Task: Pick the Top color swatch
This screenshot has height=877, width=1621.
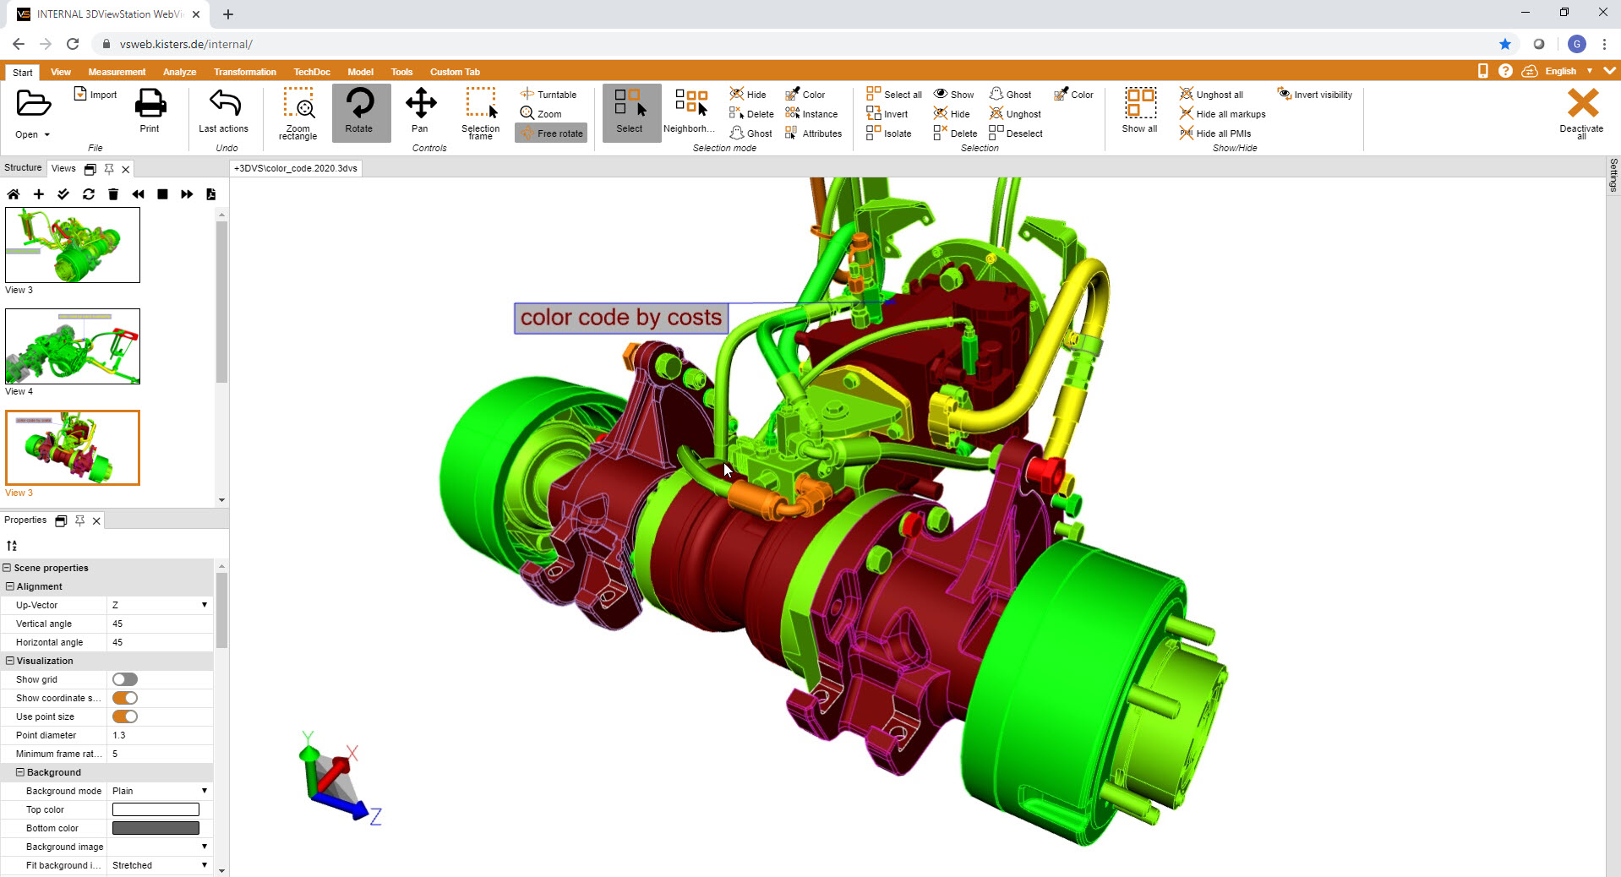Action: 156,809
